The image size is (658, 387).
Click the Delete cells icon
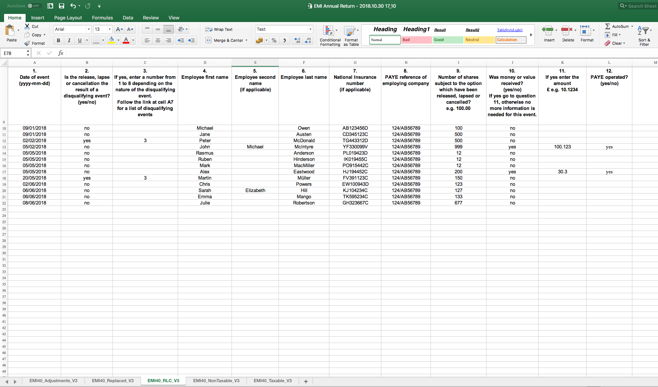pos(567,30)
